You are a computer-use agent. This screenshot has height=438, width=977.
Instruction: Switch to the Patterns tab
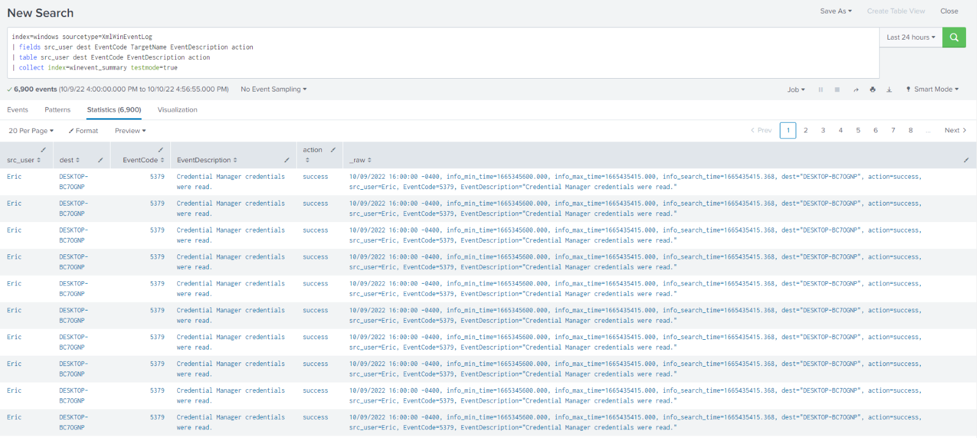pos(57,110)
